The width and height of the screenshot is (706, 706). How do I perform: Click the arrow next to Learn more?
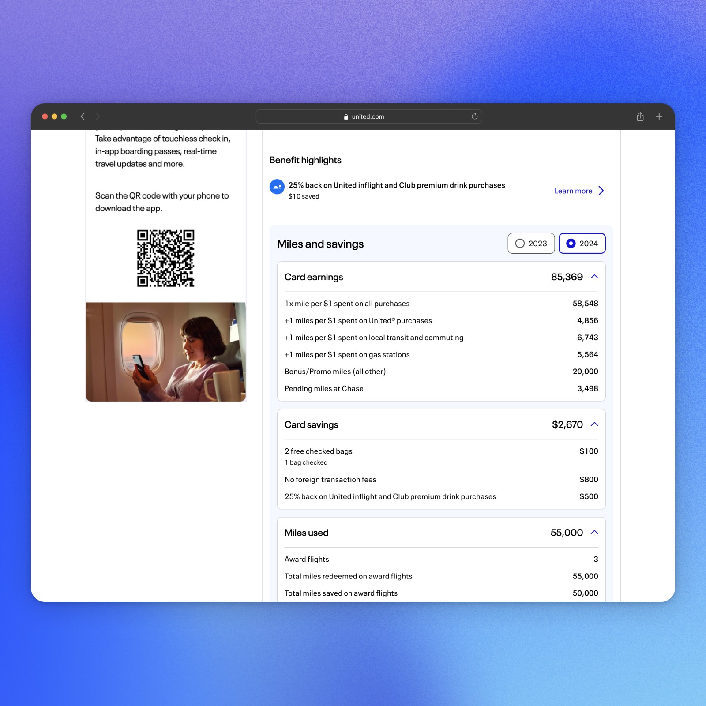tap(601, 191)
